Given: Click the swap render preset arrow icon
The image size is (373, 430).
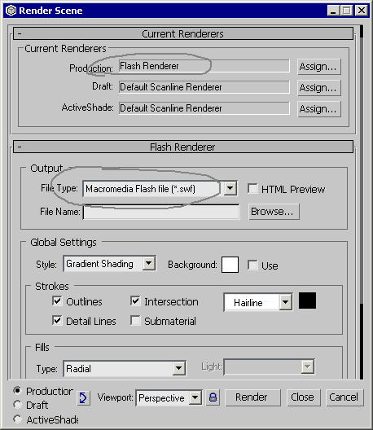Looking at the screenshot, I should click(x=83, y=397).
